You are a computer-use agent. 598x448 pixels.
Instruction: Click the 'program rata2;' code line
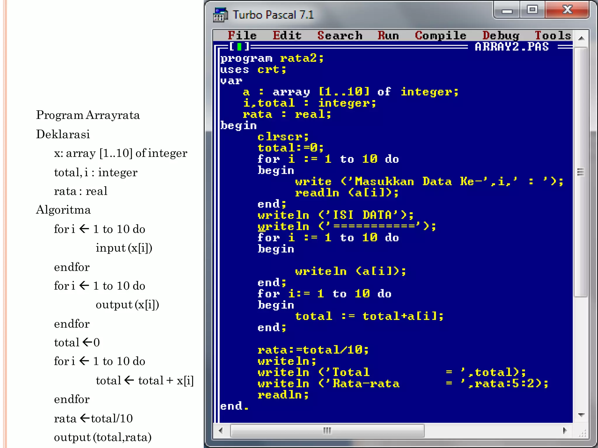pyautogui.click(x=272, y=58)
